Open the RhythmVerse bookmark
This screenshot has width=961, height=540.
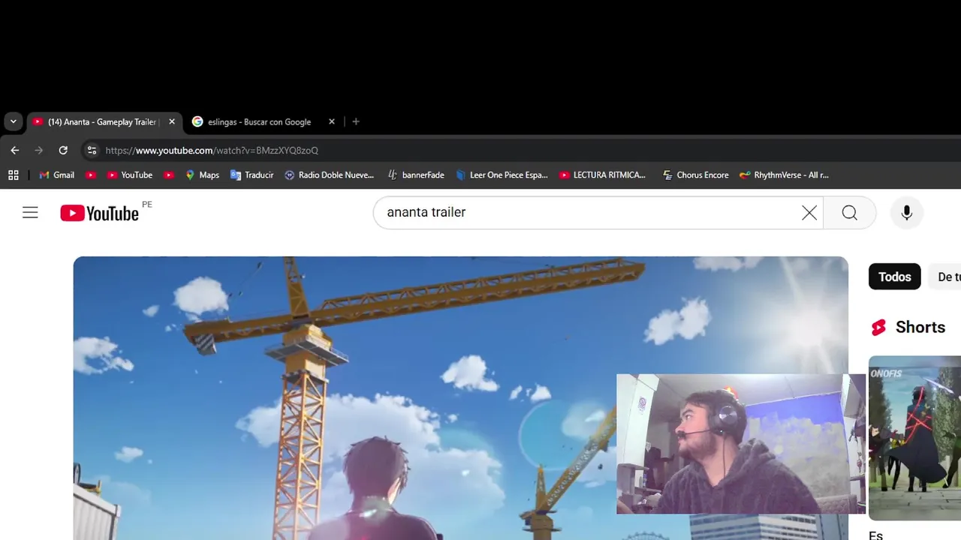tap(784, 175)
